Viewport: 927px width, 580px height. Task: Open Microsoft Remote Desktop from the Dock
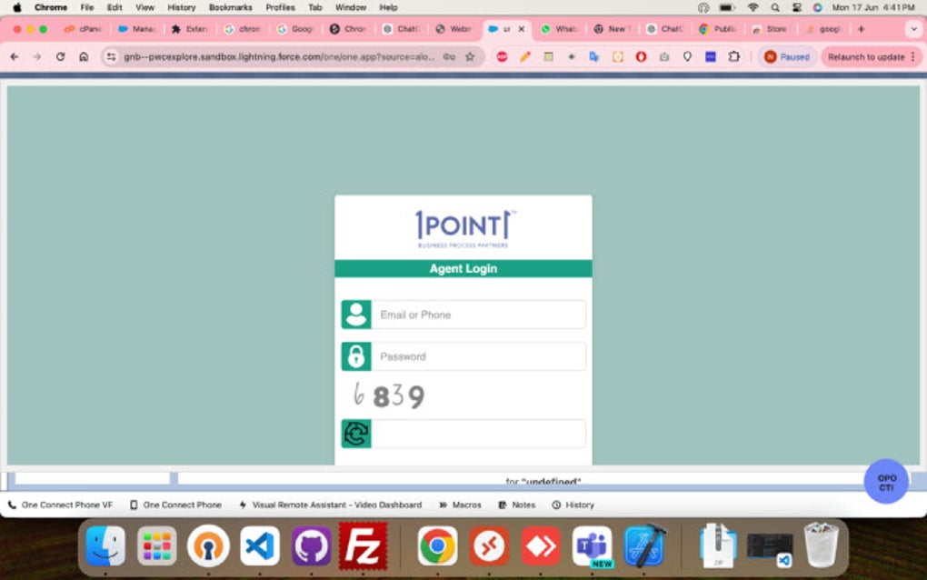point(489,545)
